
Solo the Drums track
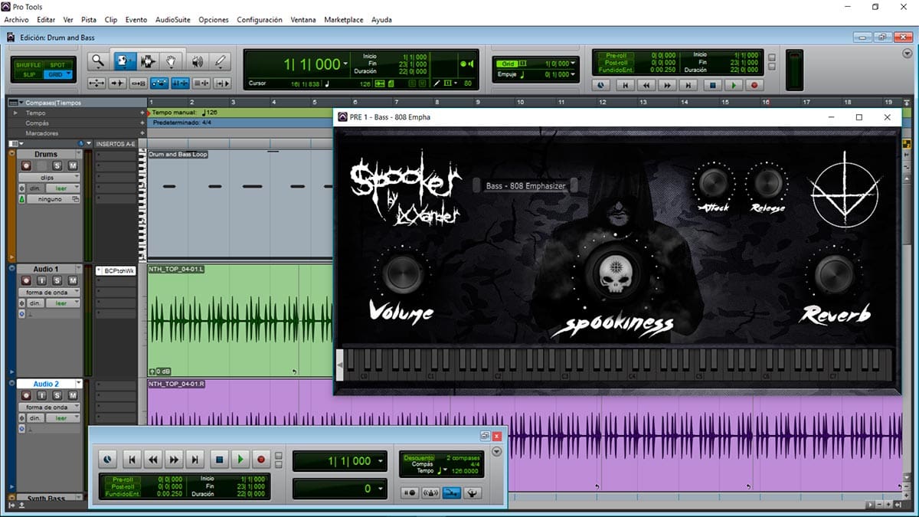[x=57, y=166]
